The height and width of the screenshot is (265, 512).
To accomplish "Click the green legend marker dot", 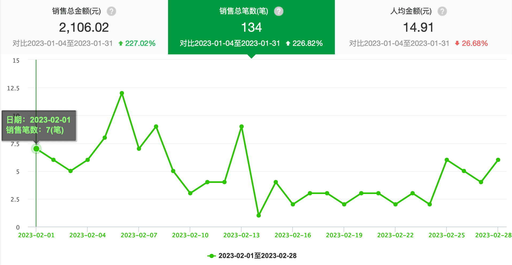I will pos(211,256).
